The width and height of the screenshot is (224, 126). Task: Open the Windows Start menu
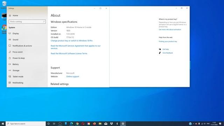point(3,124)
